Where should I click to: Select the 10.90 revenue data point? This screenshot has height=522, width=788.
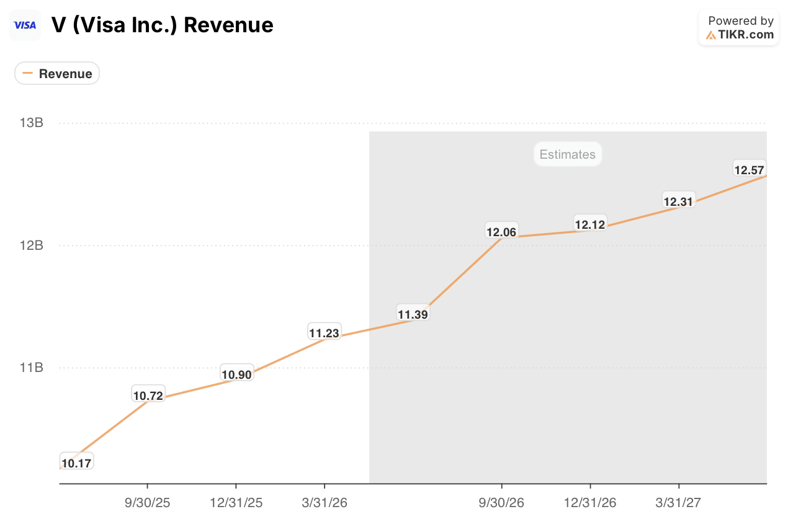[236, 374]
